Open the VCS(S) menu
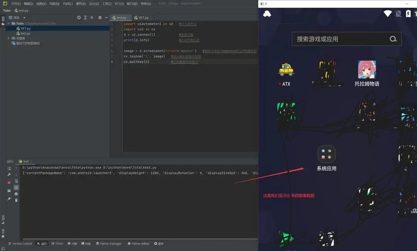 pos(119,4)
